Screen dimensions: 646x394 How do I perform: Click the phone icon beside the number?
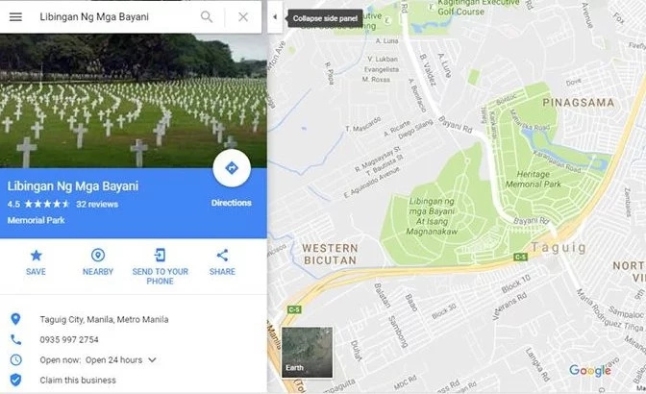(x=15, y=339)
